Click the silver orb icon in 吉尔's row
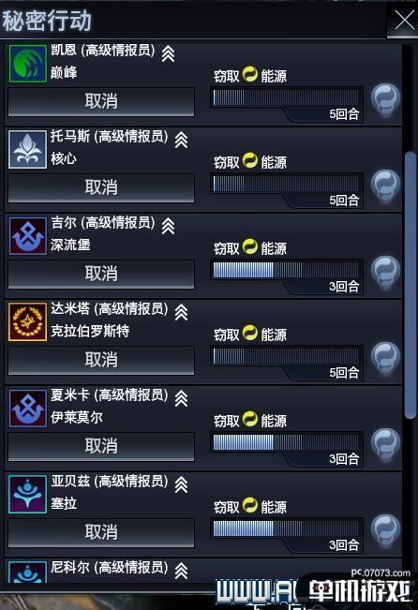 385,273
